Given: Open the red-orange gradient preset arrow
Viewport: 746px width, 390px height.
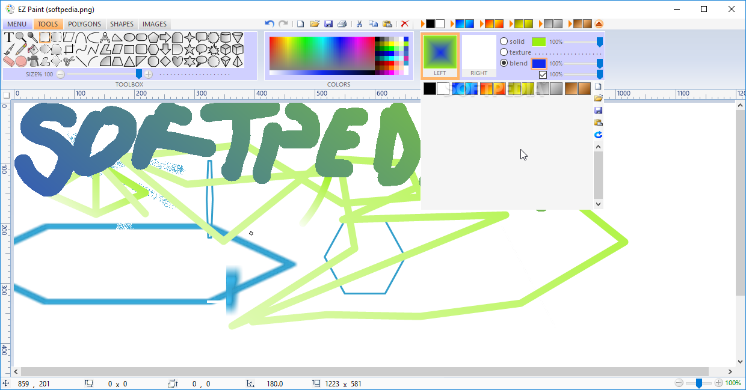Looking at the screenshot, I should [481, 24].
